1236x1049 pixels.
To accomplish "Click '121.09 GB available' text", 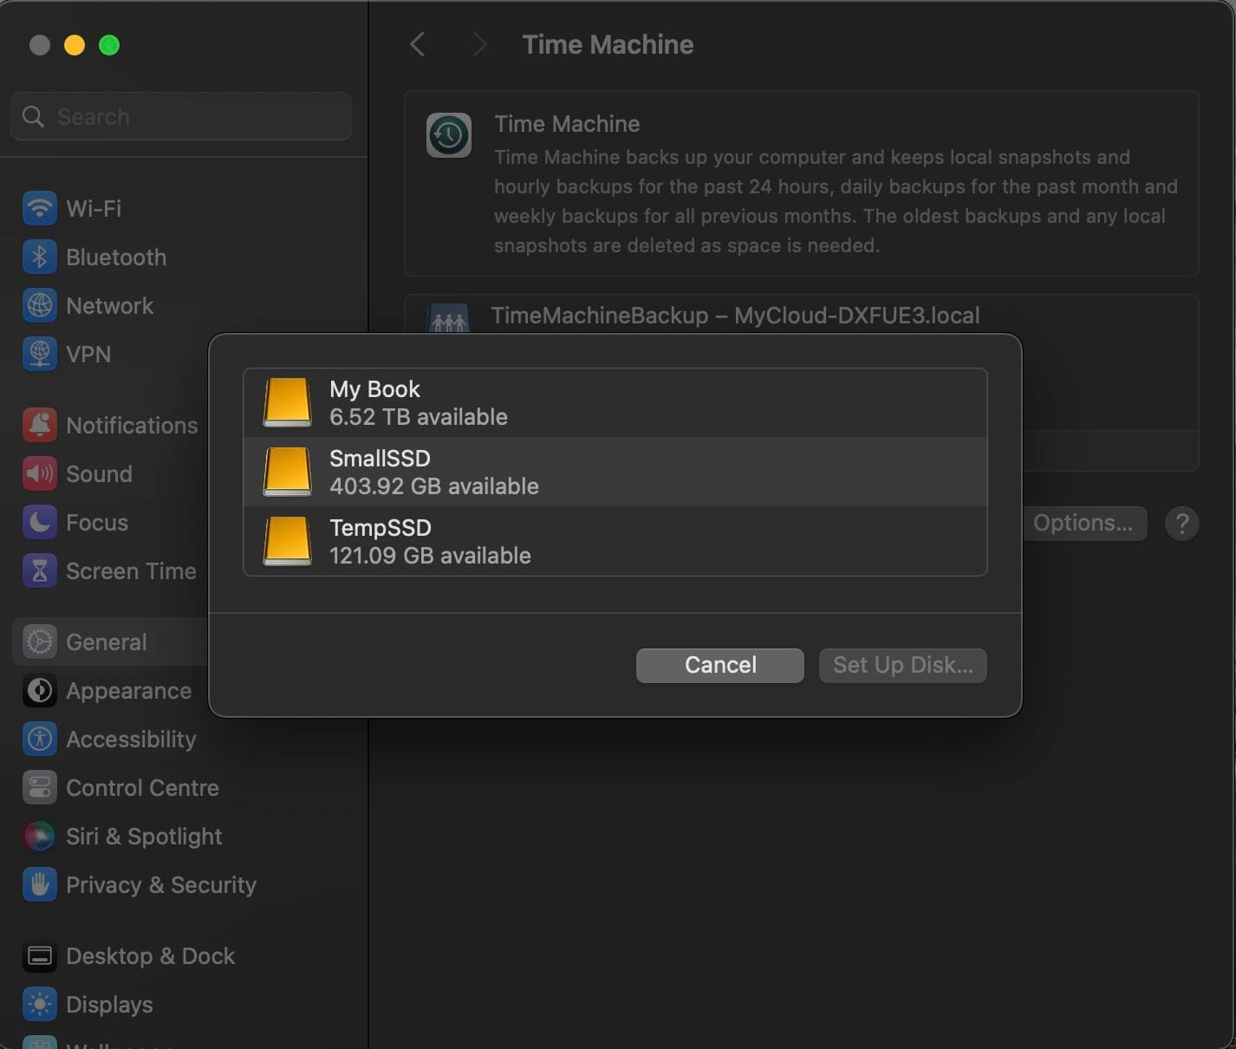I will (x=430, y=556).
